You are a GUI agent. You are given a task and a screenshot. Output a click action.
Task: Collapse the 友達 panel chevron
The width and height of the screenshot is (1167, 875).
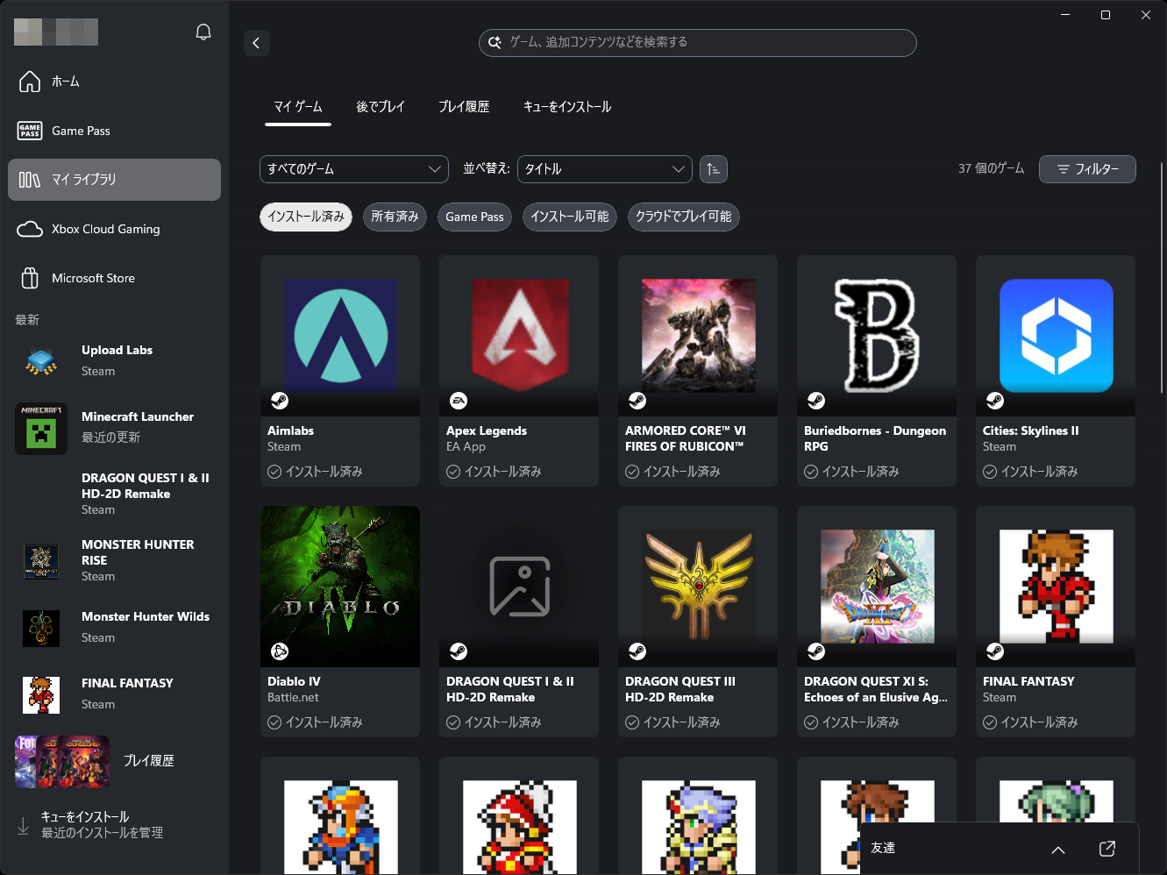(1058, 849)
